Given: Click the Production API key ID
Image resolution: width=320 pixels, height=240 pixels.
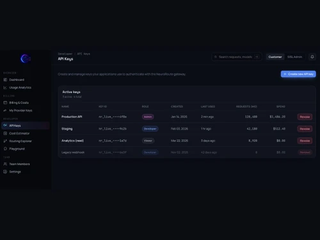Looking at the screenshot, I should point(113,116).
